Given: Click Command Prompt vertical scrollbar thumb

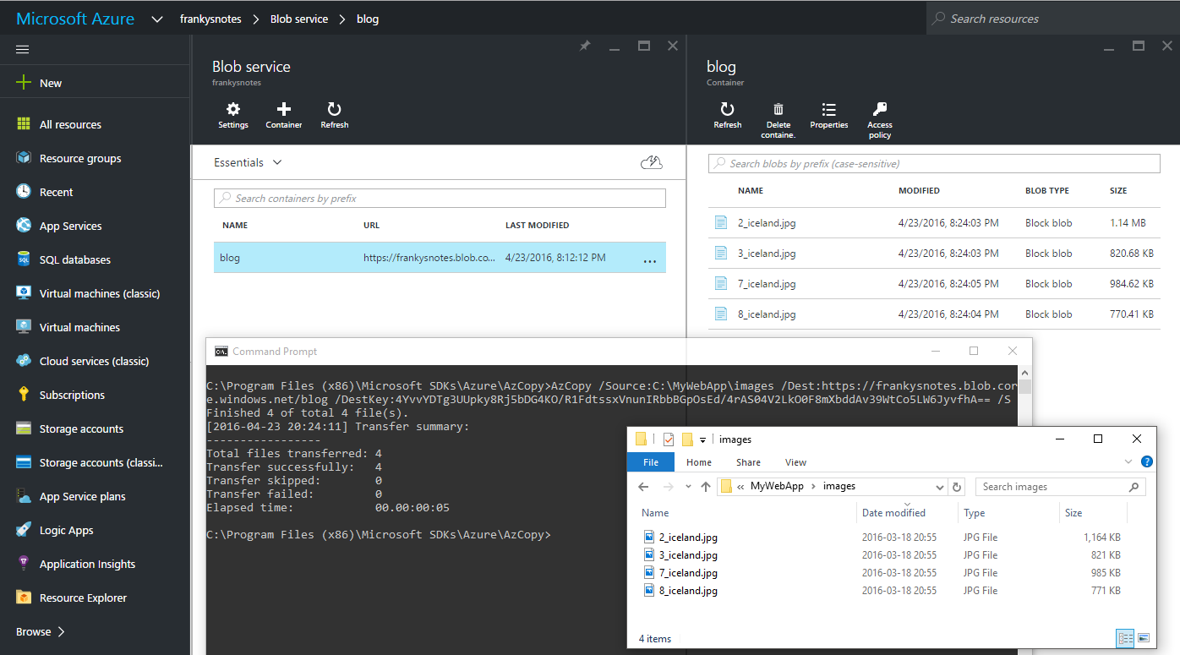Looking at the screenshot, I should coord(1024,387).
